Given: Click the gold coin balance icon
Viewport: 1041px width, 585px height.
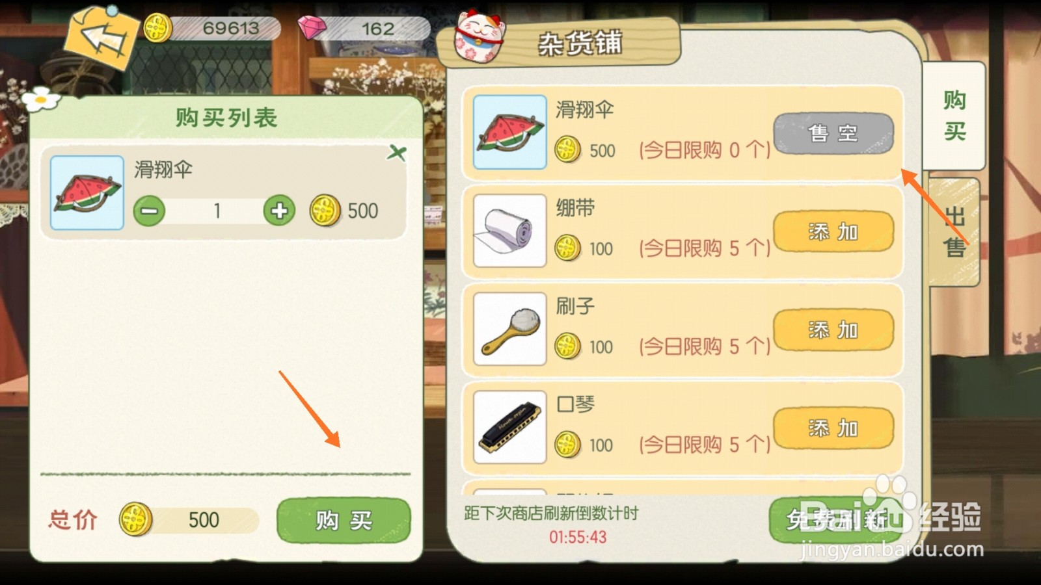Looking at the screenshot, I should point(157,28).
